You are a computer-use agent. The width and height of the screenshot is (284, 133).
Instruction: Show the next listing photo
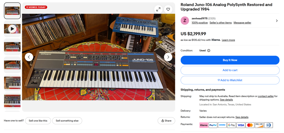168,57
